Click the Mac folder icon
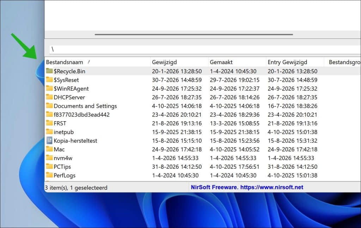Screen dimensions: 361x228 tap(49, 149)
